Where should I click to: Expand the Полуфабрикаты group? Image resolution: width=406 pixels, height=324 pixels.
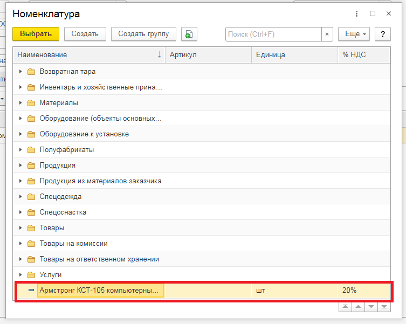[x=20, y=150]
